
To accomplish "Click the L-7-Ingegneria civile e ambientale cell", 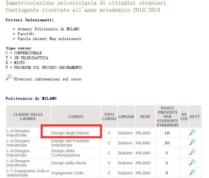I will click(28, 173).
